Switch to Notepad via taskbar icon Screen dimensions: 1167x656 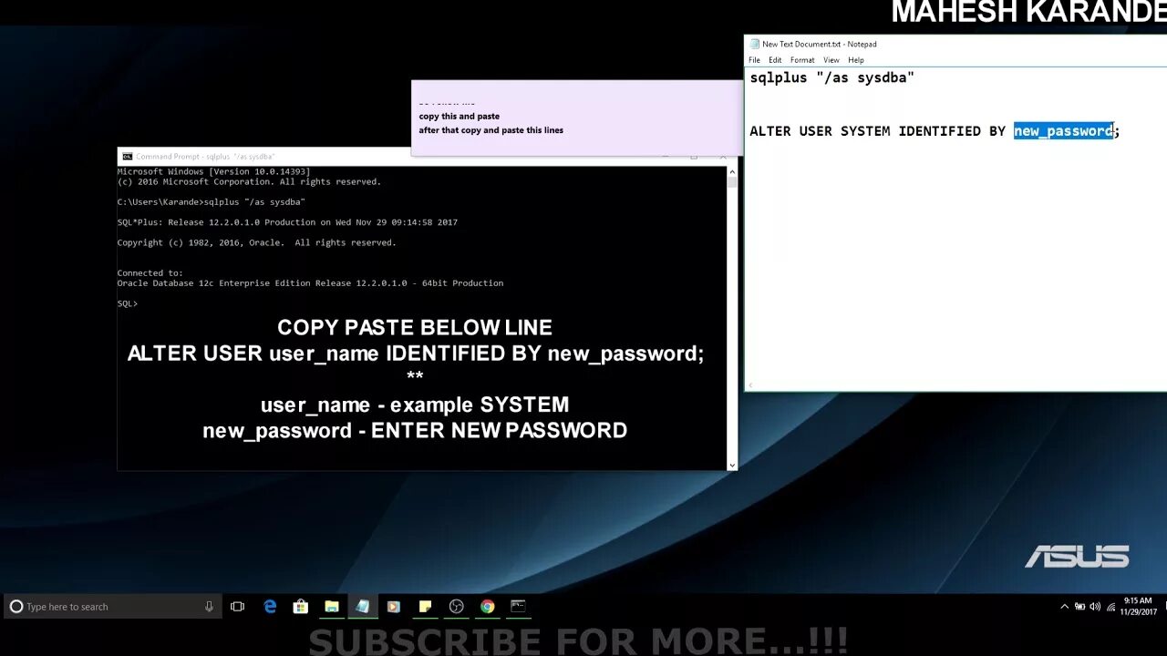(x=363, y=607)
